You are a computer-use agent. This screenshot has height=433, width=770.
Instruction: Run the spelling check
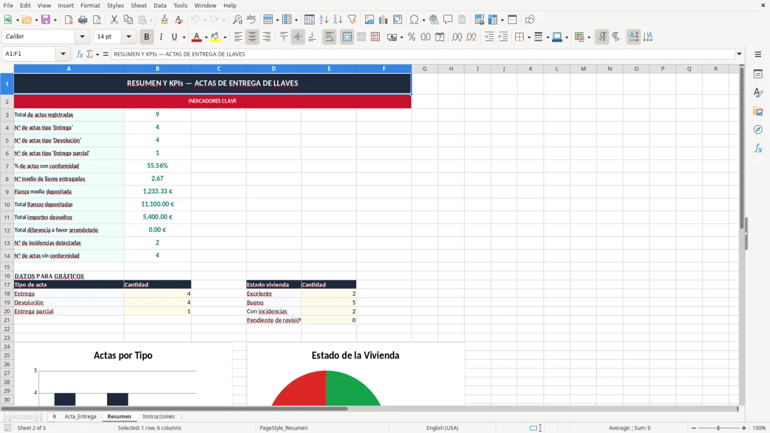pyautogui.click(x=251, y=20)
